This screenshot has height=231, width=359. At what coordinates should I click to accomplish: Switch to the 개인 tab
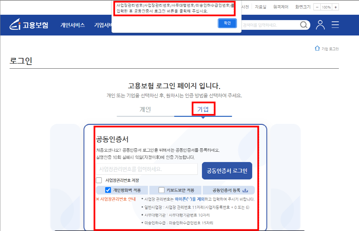[145, 109]
